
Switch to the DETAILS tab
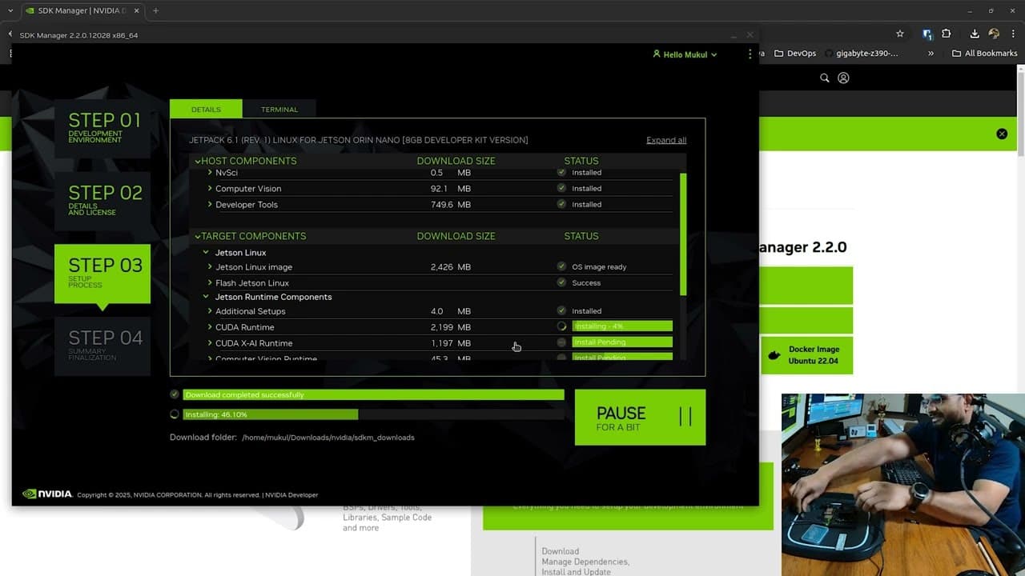206,109
